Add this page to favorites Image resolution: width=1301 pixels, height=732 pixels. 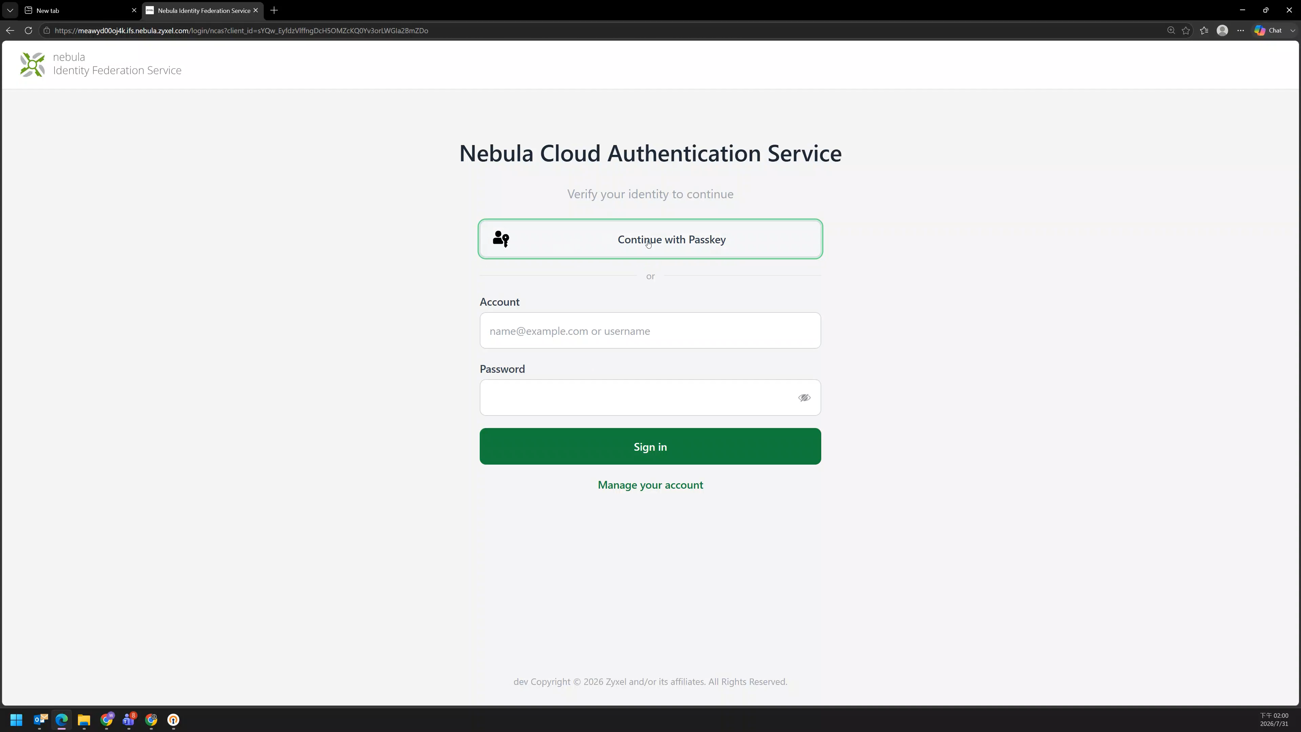[1186, 31]
